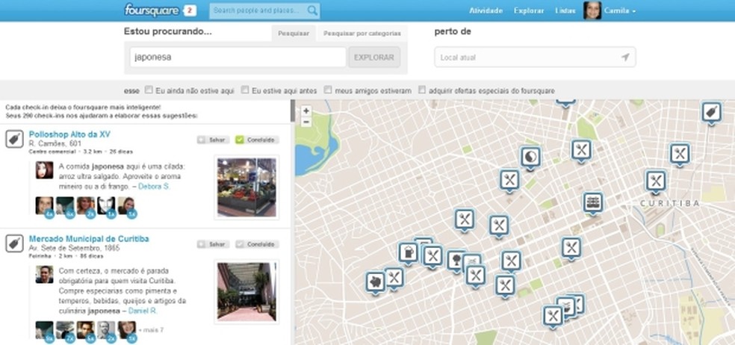
Task: Open Explorar in the top menu
Action: (529, 10)
